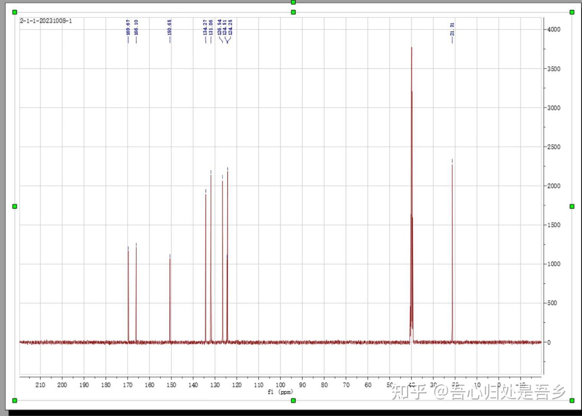This screenshot has height=416, width=582.
Task: Click the 60 ppm axis tick label
Action: tap(368, 385)
